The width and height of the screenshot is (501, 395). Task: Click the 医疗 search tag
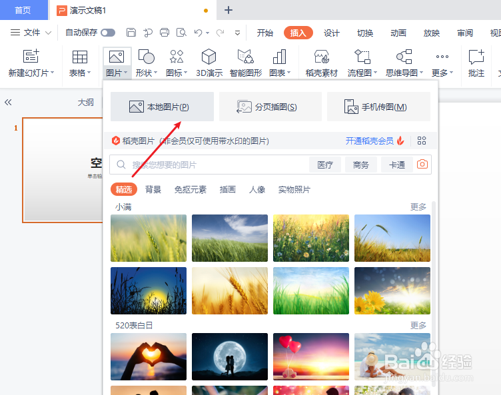coord(325,165)
